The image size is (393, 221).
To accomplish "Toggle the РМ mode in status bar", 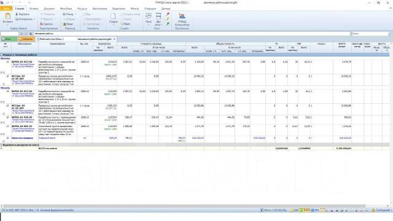I will [x=315, y=210].
